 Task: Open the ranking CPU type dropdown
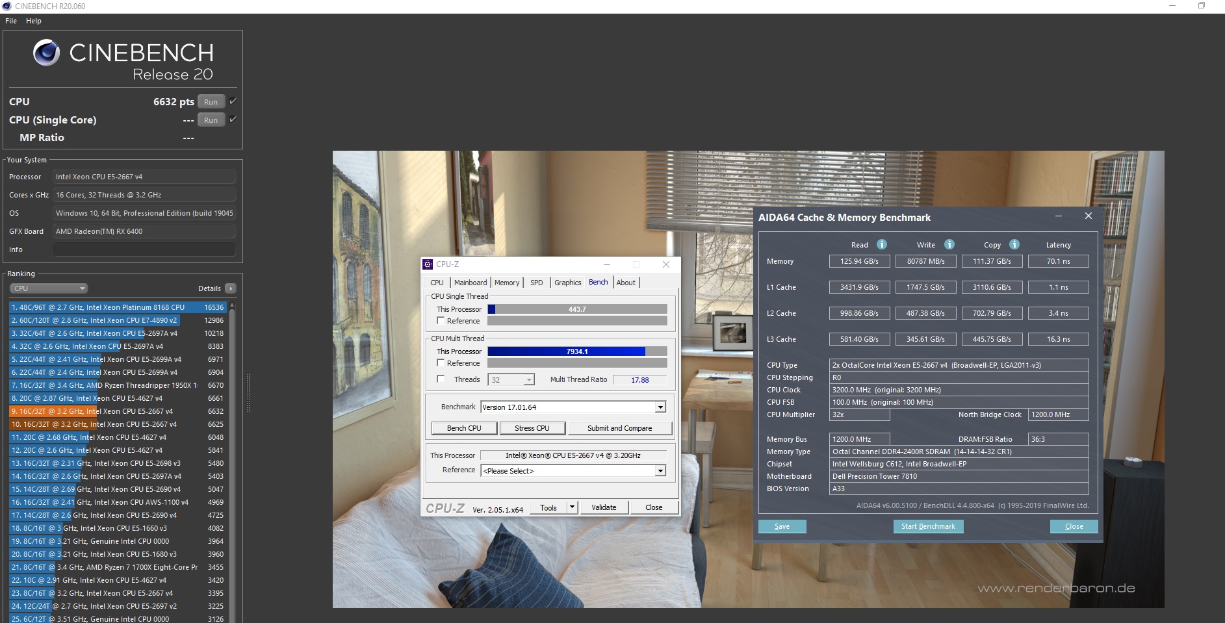click(48, 288)
